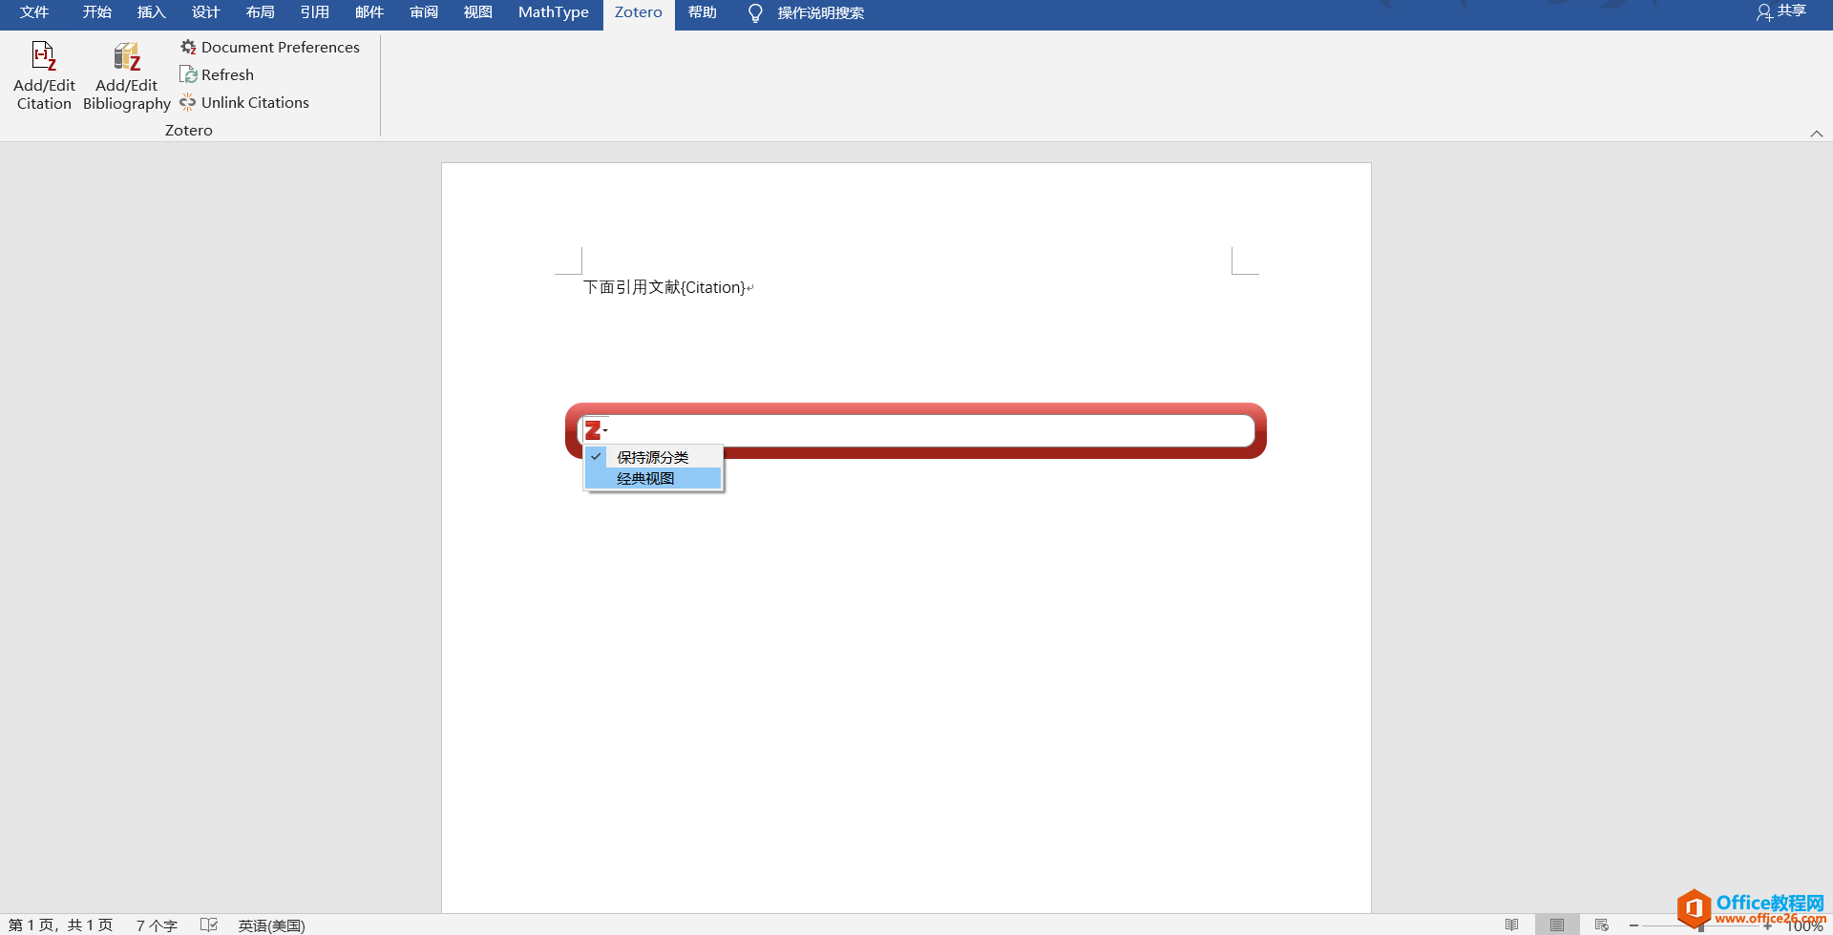
Task: Click the word count 7 个字
Action: (x=157, y=925)
